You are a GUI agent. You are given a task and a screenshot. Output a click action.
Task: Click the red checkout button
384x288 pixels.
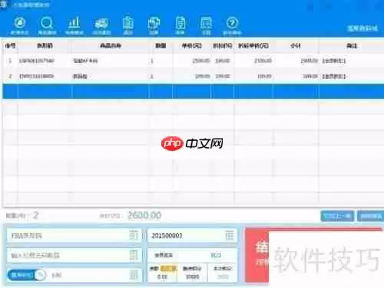[257, 255]
